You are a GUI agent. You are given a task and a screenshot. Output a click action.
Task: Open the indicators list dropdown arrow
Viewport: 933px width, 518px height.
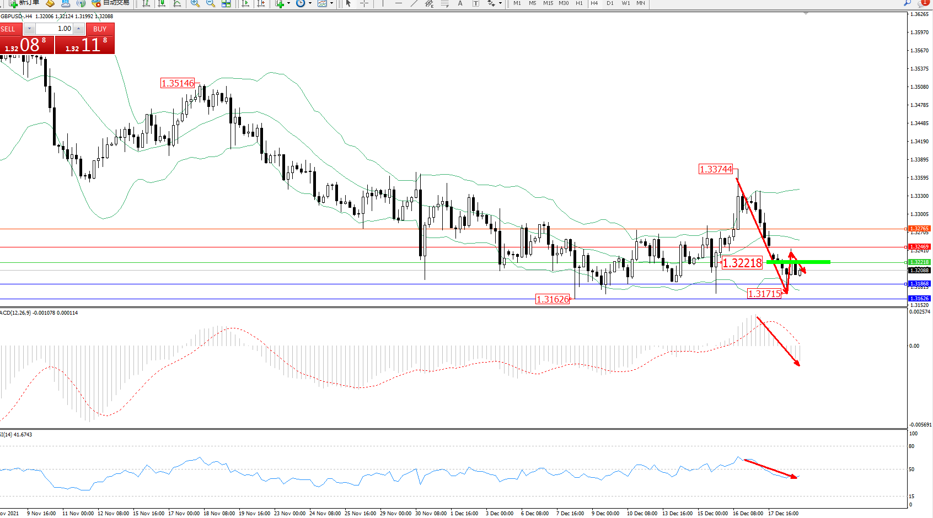coord(288,3)
